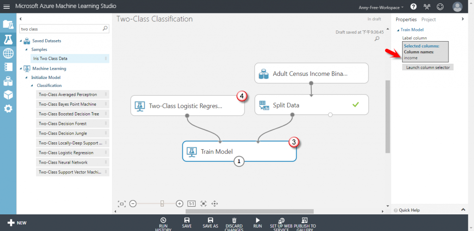Image resolution: width=474 pixels, height=231 pixels.
Task: Click the NEW plus button
Action: click(17, 223)
